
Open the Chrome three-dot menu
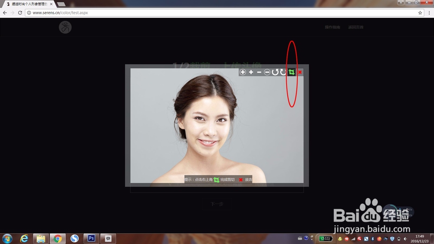429,13
